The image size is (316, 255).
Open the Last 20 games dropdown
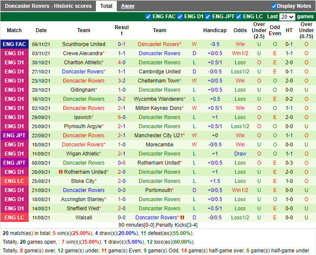click(x=287, y=17)
